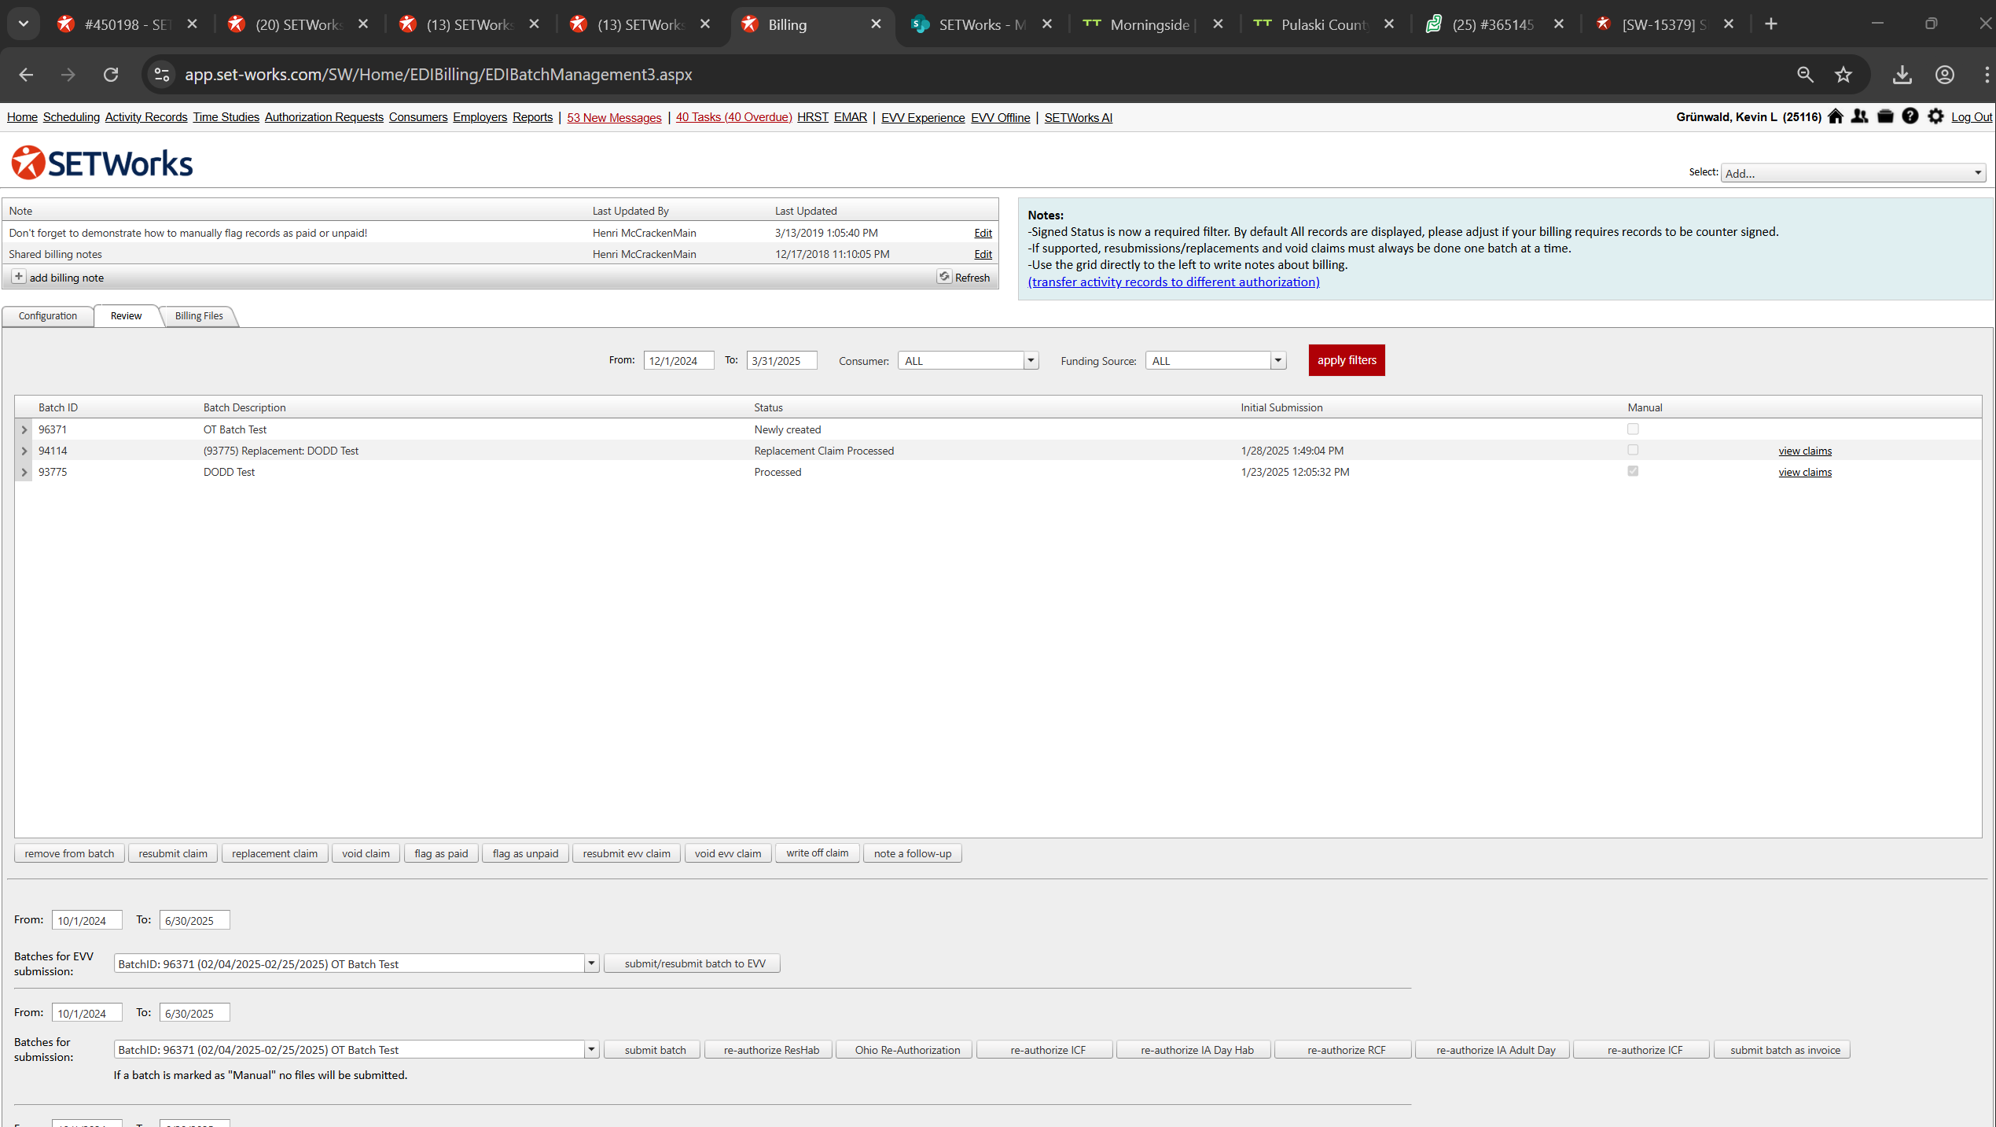Click view claims link for batch 94114
Image resolution: width=1996 pixels, height=1127 pixels.
click(x=1804, y=451)
